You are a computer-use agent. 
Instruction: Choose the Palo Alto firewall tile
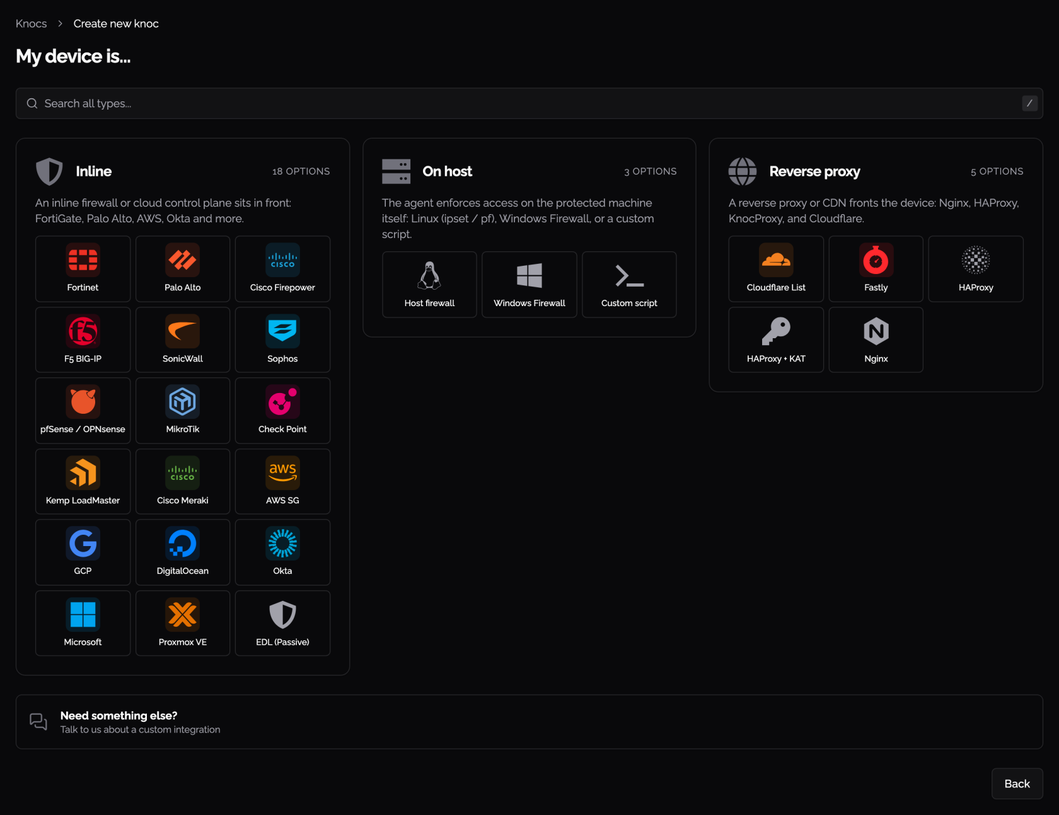(183, 269)
